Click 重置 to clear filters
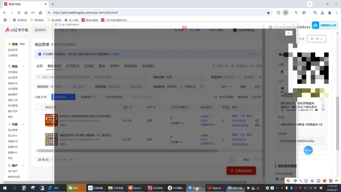The image size is (341, 192). (243, 87)
